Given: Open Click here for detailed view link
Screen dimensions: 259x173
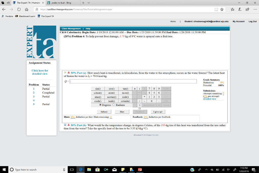Looking at the screenshot, I should point(40,72).
